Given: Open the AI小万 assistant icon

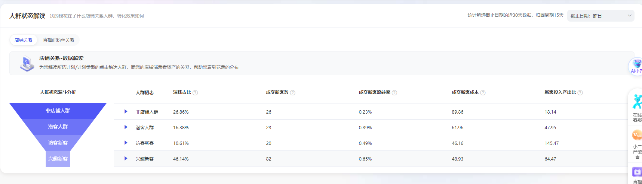Looking at the screenshot, I should [636, 66].
